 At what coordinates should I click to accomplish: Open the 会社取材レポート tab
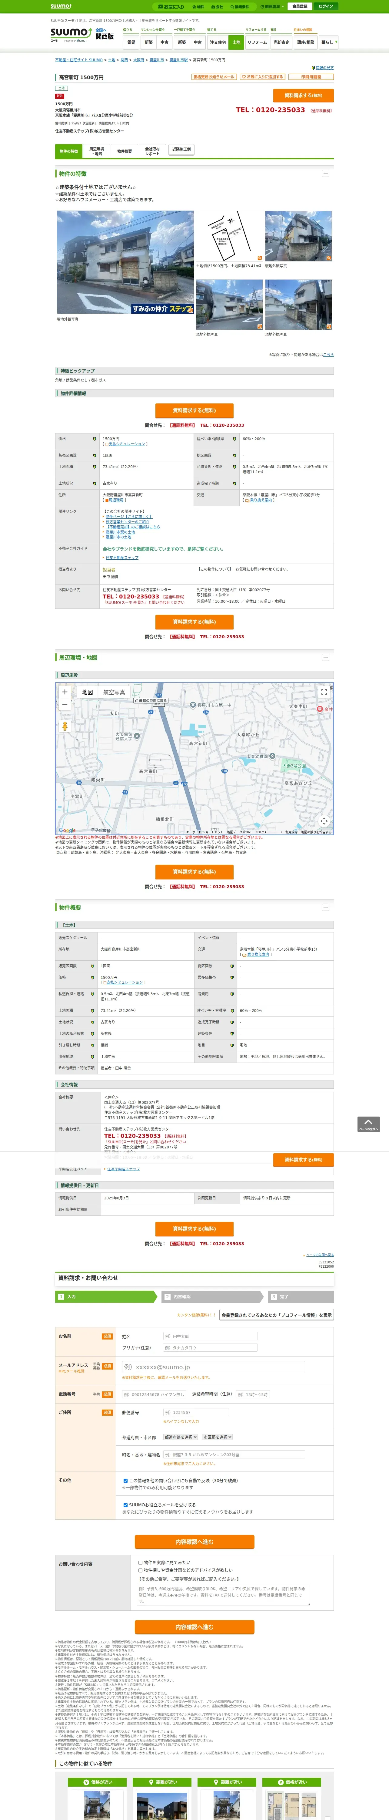point(152,151)
